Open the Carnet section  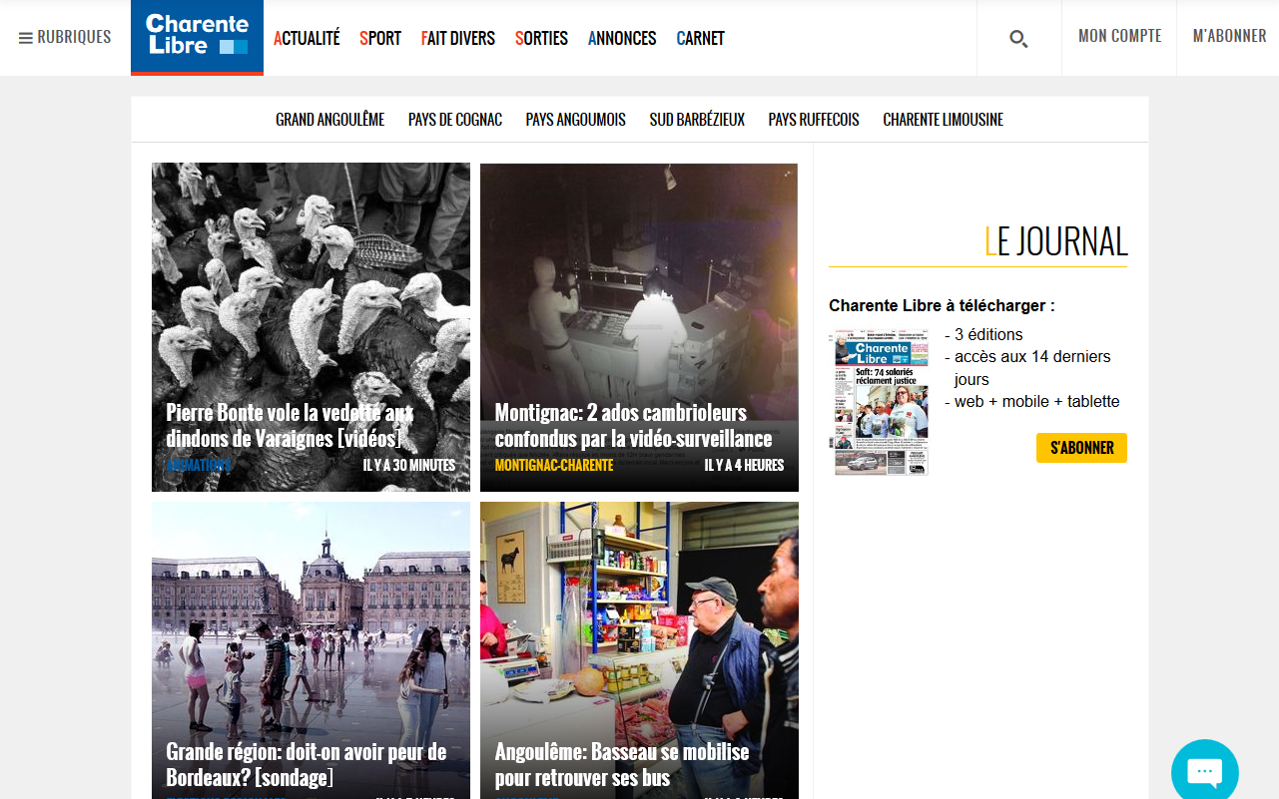click(x=700, y=39)
